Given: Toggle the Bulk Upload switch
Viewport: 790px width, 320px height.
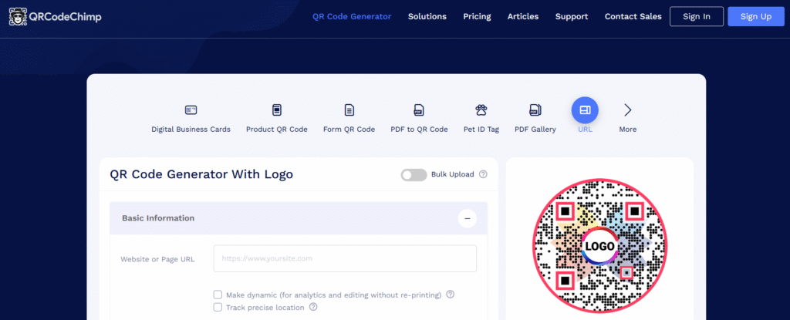Looking at the screenshot, I should [414, 175].
